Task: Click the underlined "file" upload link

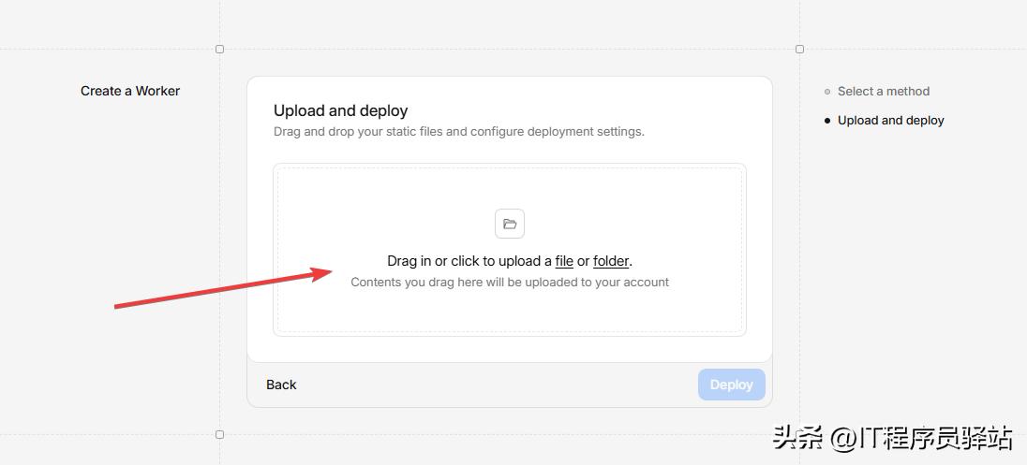Action: point(564,261)
